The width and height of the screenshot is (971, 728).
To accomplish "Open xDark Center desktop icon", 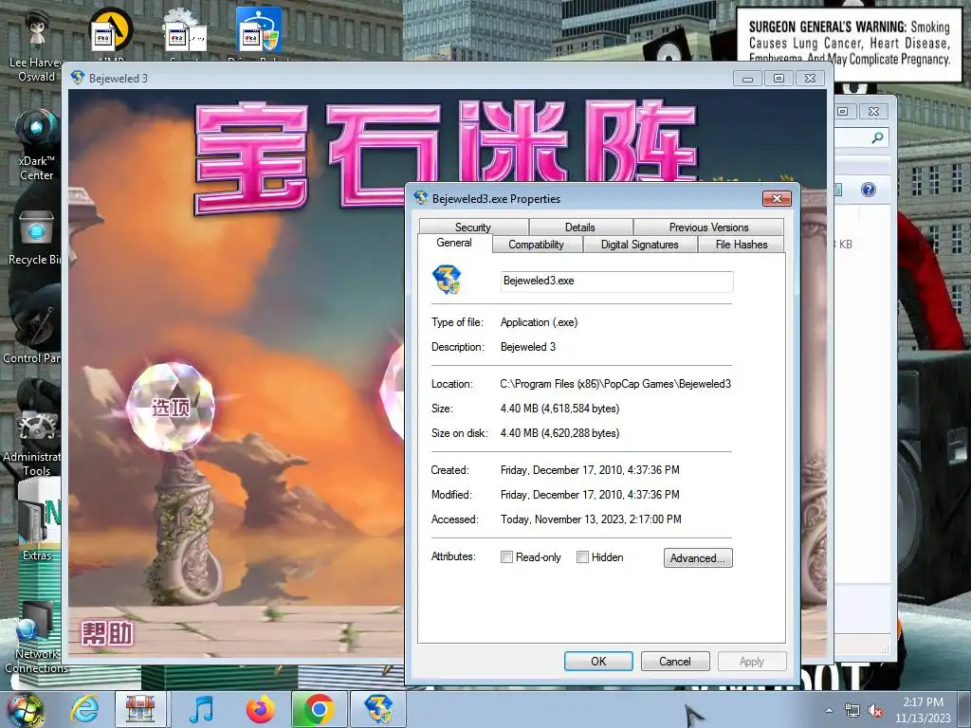I will coord(36,145).
